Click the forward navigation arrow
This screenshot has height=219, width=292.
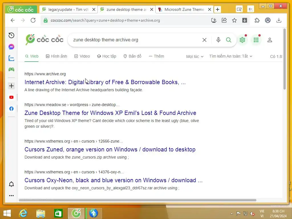[23, 20]
